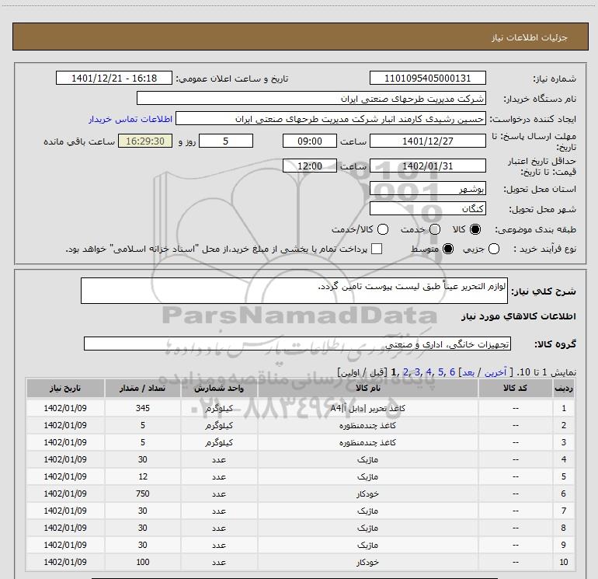Jump to the آخرین last page link
This screenshot has width=598, height=579.
pos(495,372)
